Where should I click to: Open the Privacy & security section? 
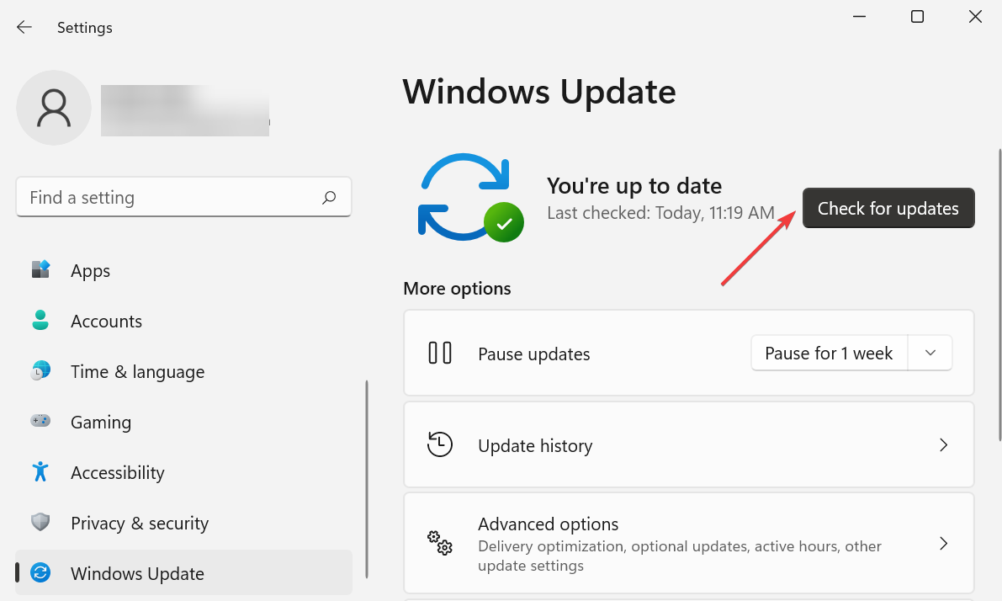tap(139, 522)
